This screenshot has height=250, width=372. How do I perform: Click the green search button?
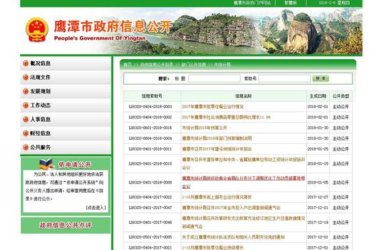pos(320,79)
